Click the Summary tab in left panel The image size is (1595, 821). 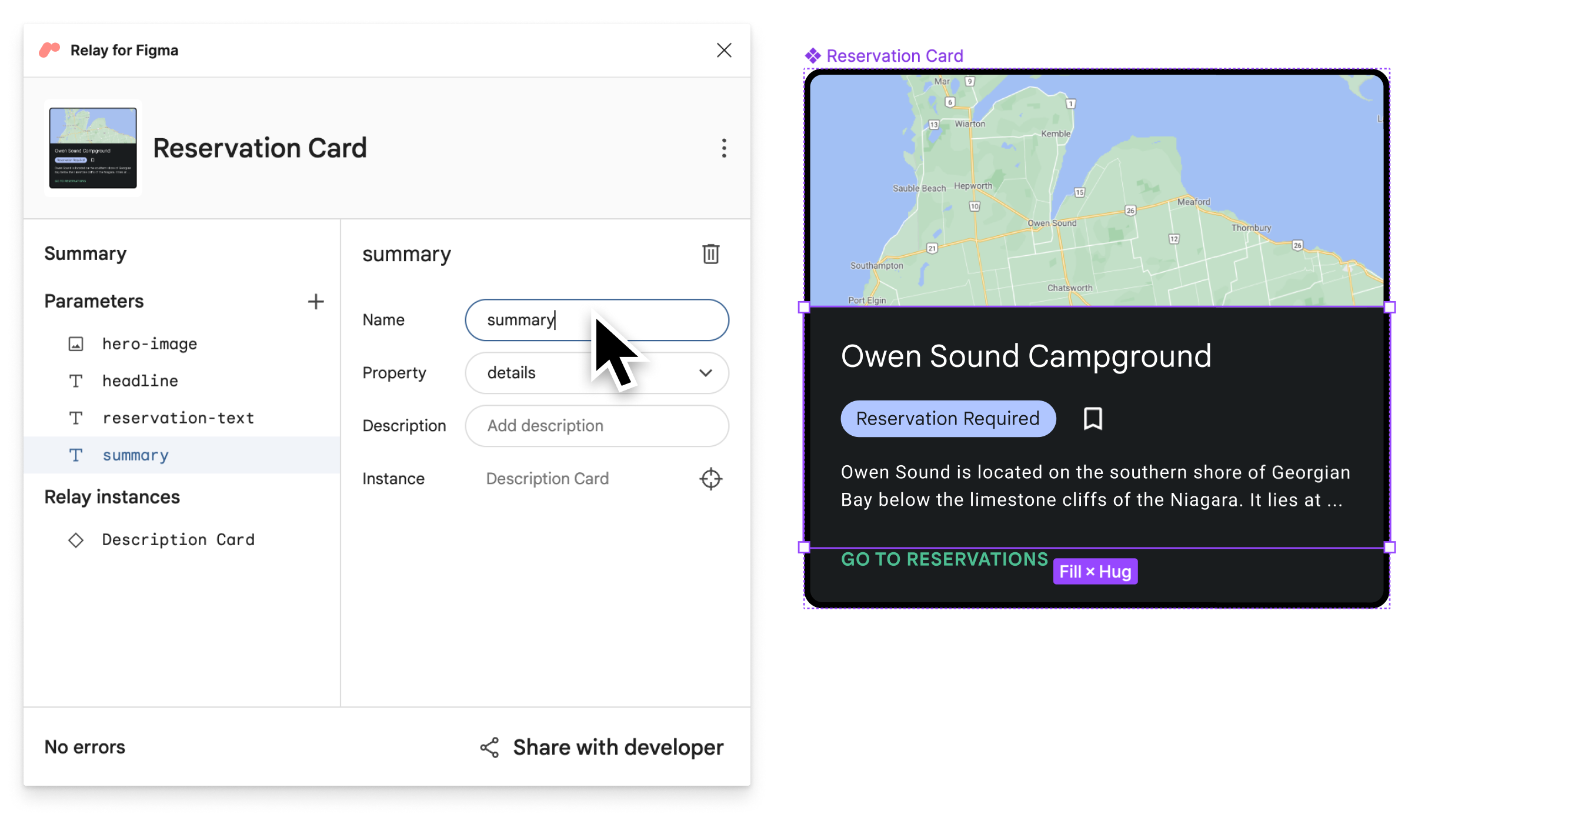click(x=84, y=252)
